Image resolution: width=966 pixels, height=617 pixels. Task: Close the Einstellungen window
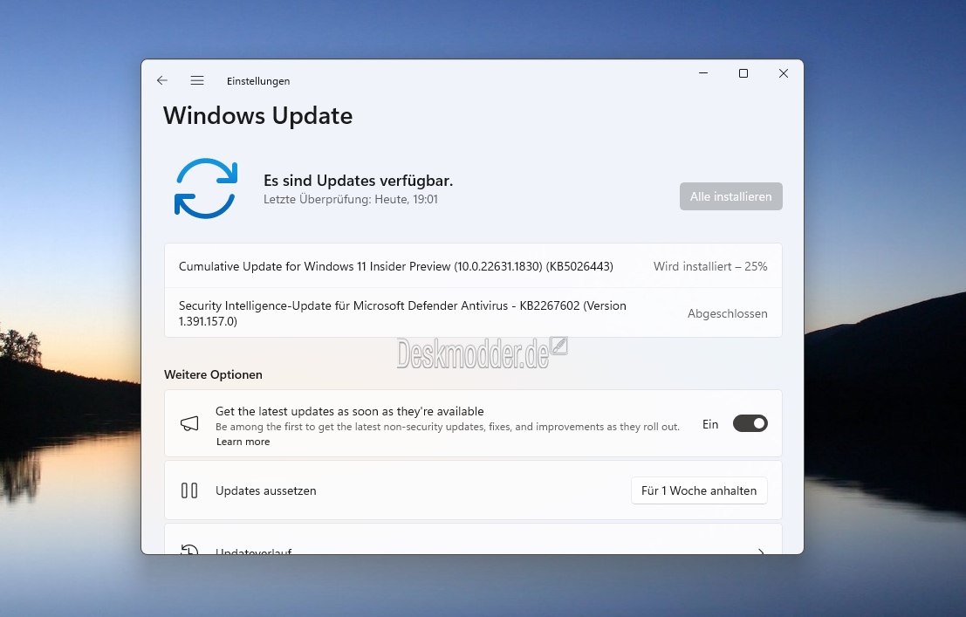coord(784,73)
